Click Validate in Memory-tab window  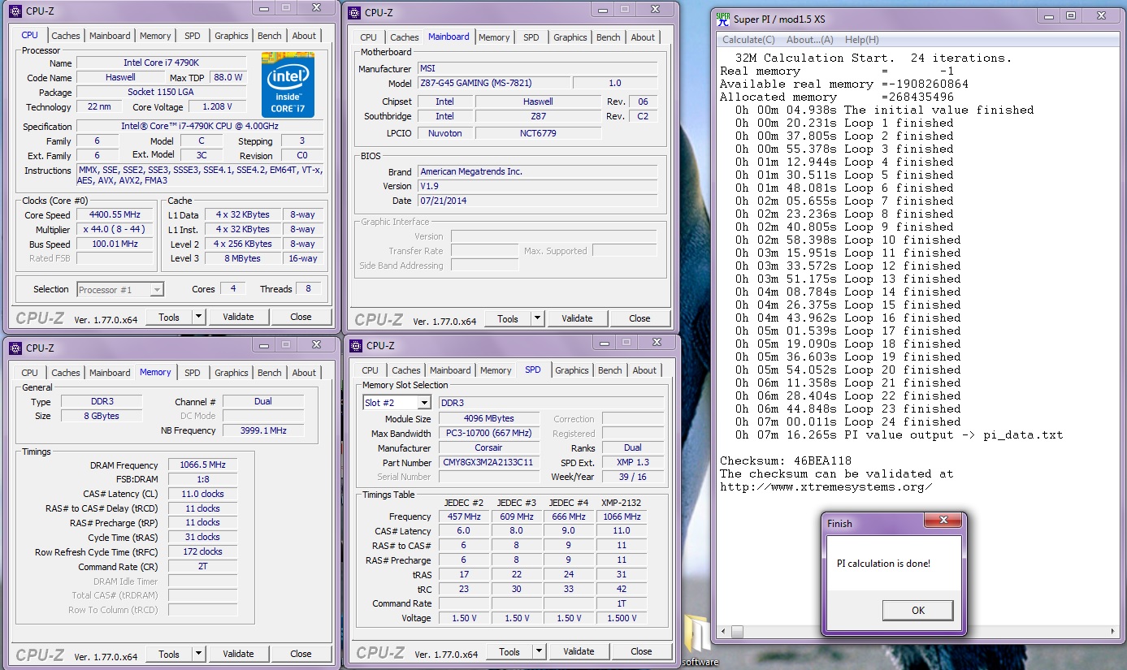[x=238, y=655]
